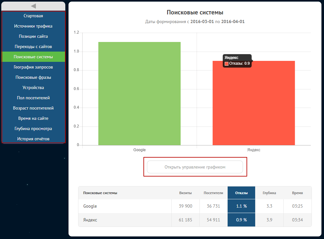
Task: Click Яндекс bounce rate 0.9 %
Action: (x=241, y=220)
